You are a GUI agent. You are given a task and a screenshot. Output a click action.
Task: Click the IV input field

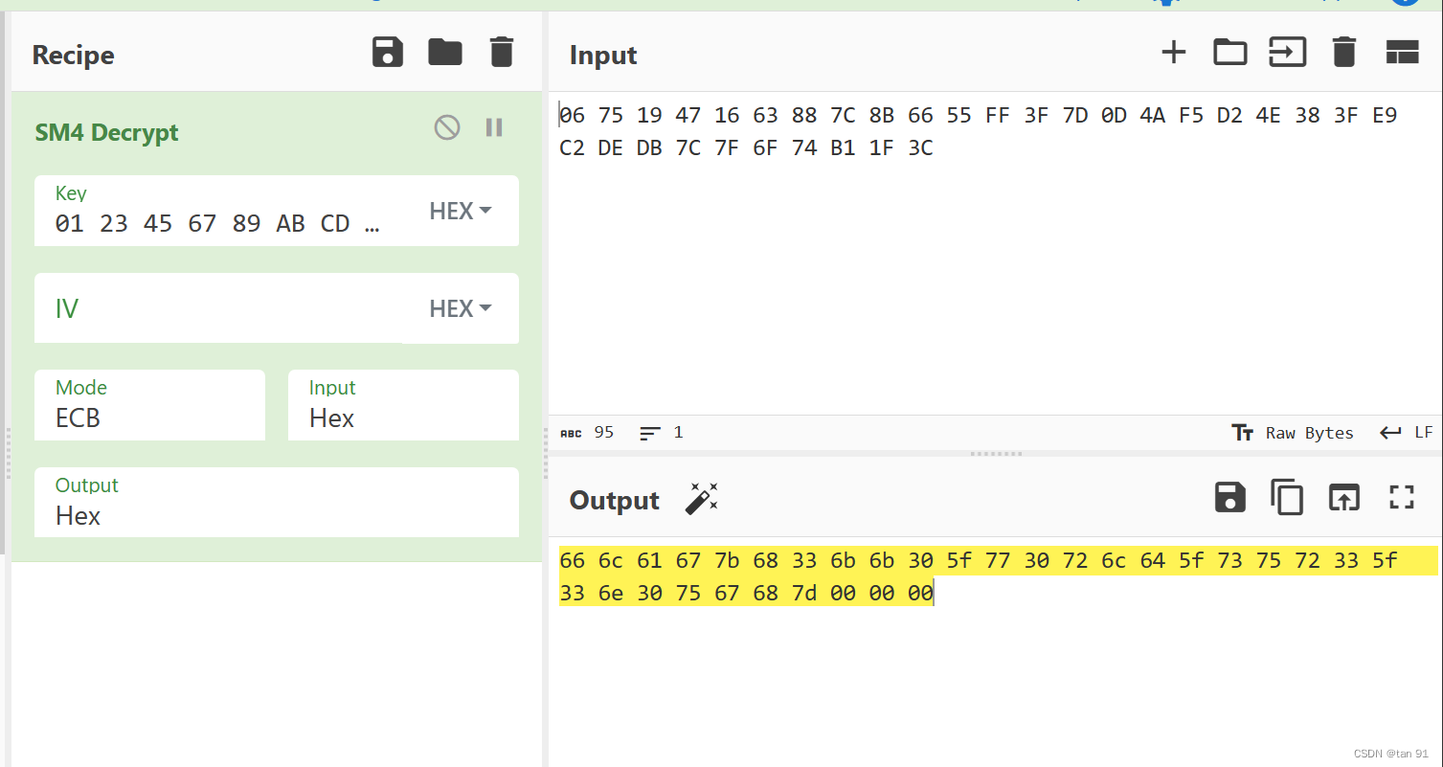[219, 308]
